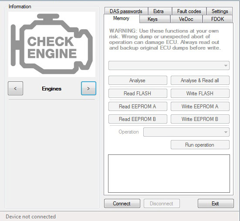
Task: Click Analyse & Read all button
Action: point(200,80)
